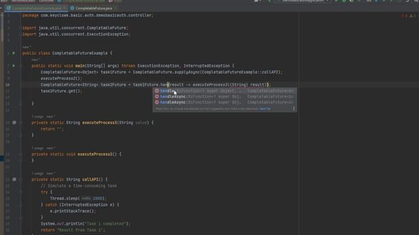Click usage hint above executeProcess3 method
This screenshot has width=419, height=235.
[x=38, y=117]
